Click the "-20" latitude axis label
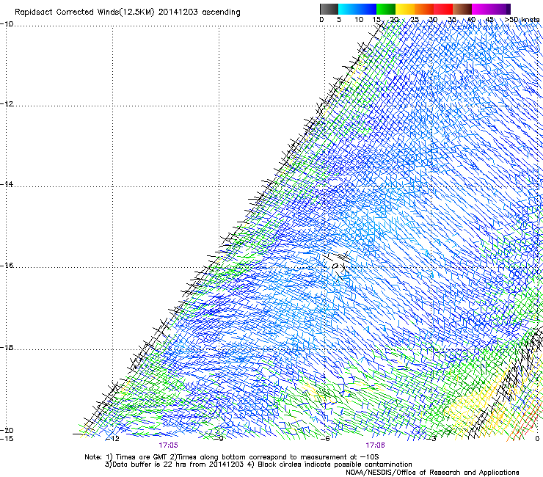Screen dimensions: 543x477 coord(7,431)
